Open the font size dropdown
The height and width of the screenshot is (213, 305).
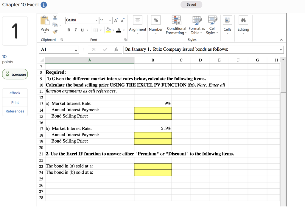pyautogui.click(x=110, y=20)
